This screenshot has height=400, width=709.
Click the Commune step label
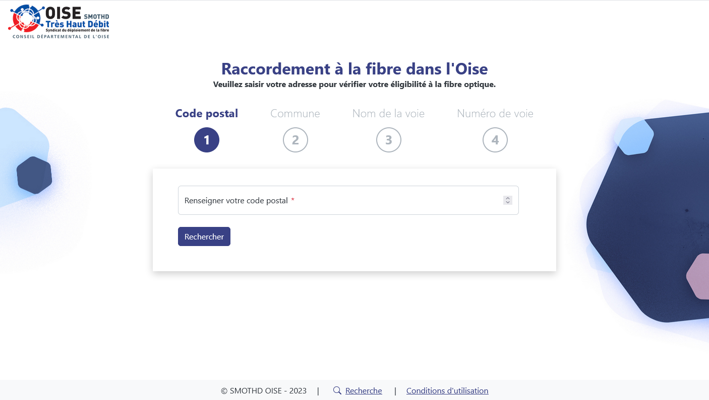(x=296, y=113)
